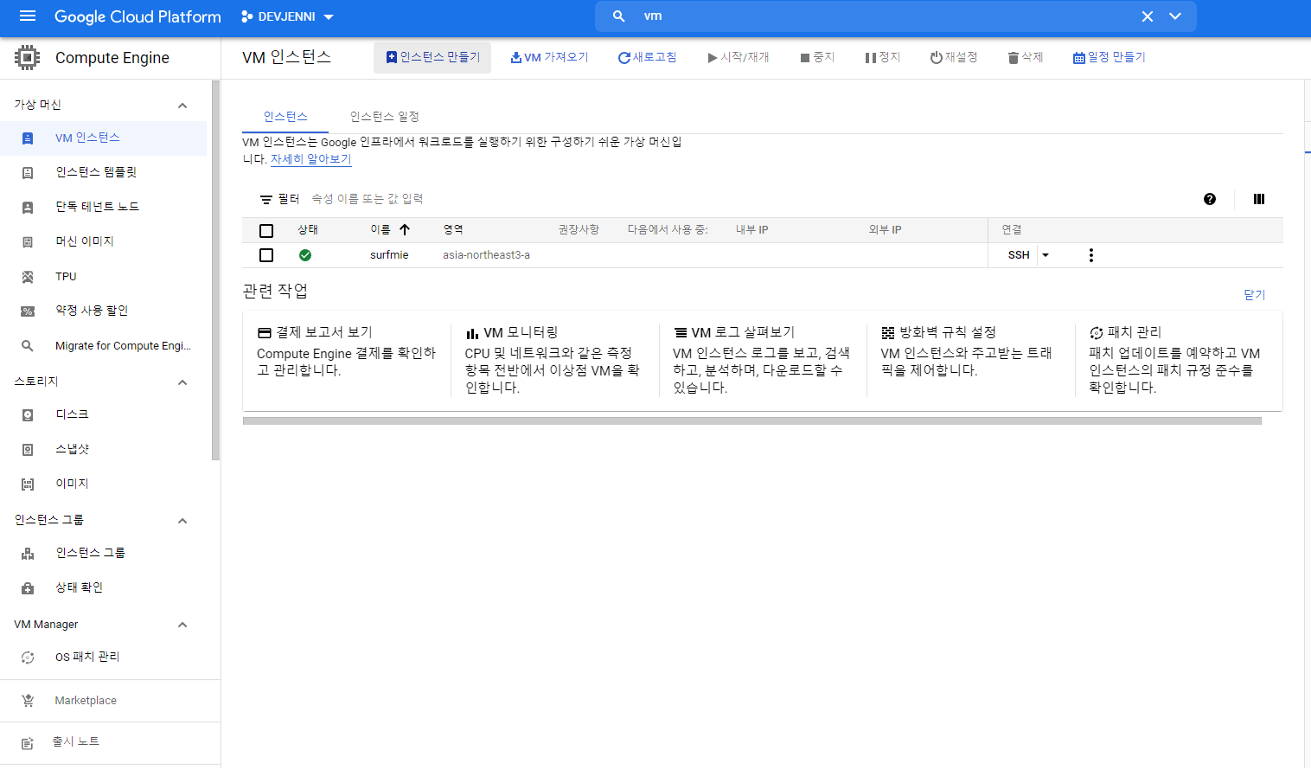Sort by the 영역 column header
Image resolution: width=1311 pixels, height=770 pixels.
[453, 229]
